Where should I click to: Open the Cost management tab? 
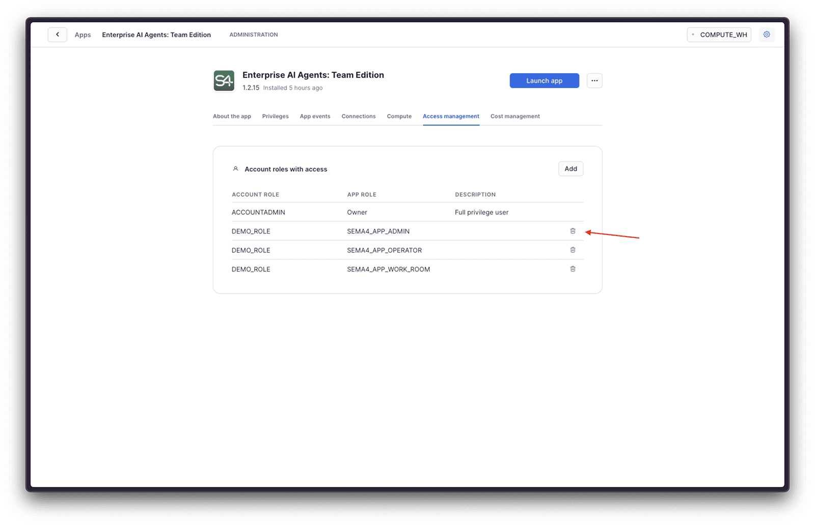tap(514, 116)
